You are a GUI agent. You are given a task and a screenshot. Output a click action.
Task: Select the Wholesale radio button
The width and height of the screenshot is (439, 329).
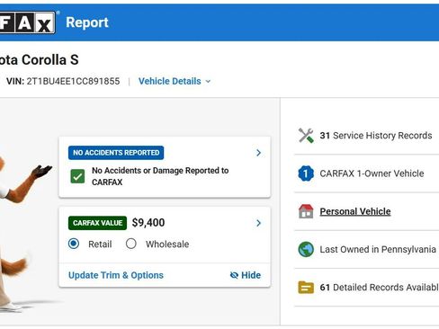(x=131, y=244)
